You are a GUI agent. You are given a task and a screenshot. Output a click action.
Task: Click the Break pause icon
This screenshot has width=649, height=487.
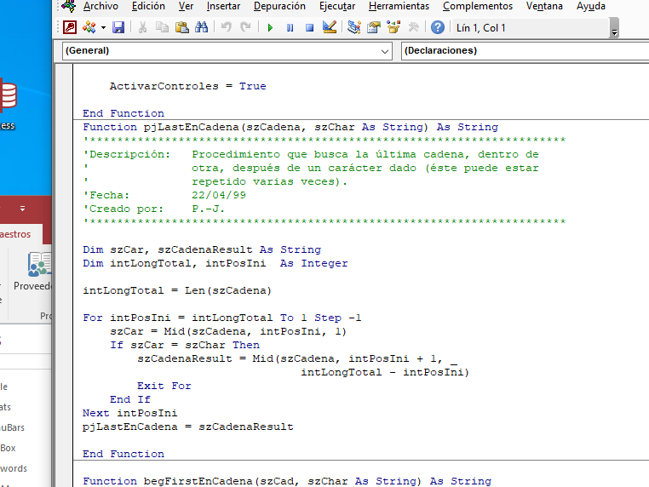[x=290, y=28]
